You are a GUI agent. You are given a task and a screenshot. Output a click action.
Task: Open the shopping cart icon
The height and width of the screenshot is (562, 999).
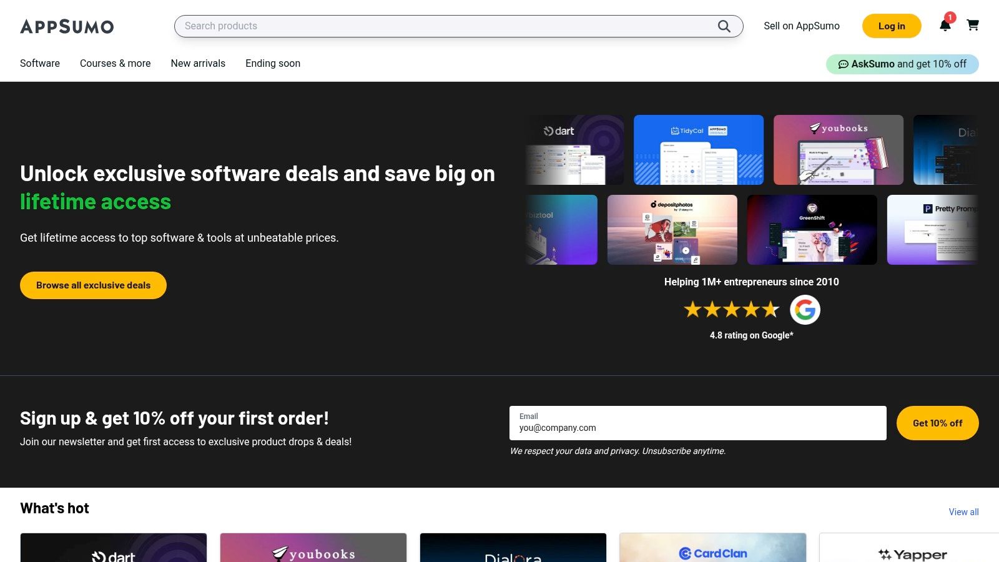pyautogui.click(x=973, y=26)
